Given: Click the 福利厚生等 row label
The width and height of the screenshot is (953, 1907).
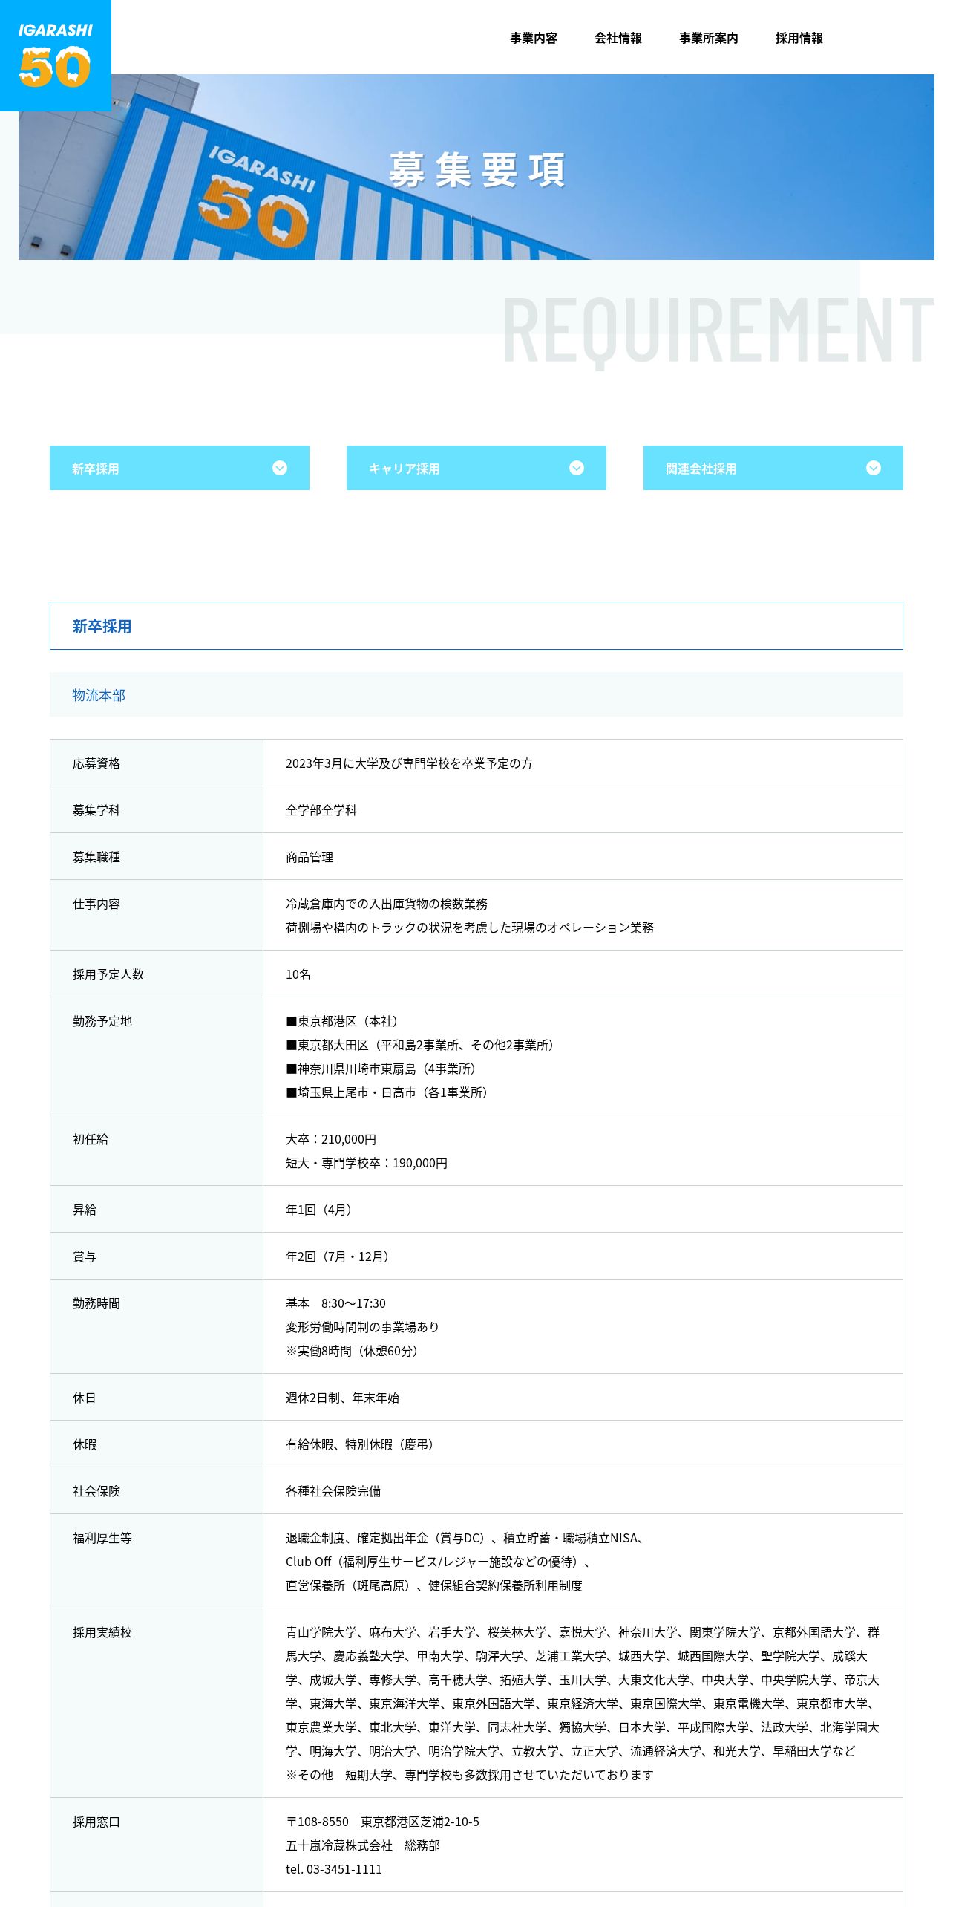Looking at the screenshot, I should point(102,1538).
